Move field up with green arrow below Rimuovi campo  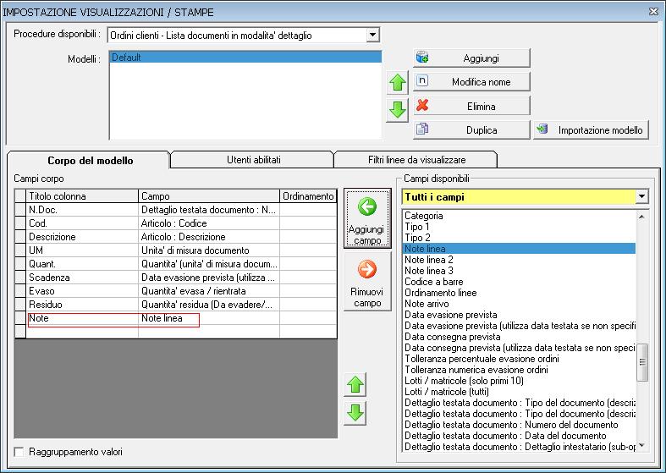pyautogui.click(x=356, y=385)
